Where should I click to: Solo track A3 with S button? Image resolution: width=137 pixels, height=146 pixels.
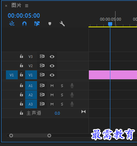[x=62, y=104]
